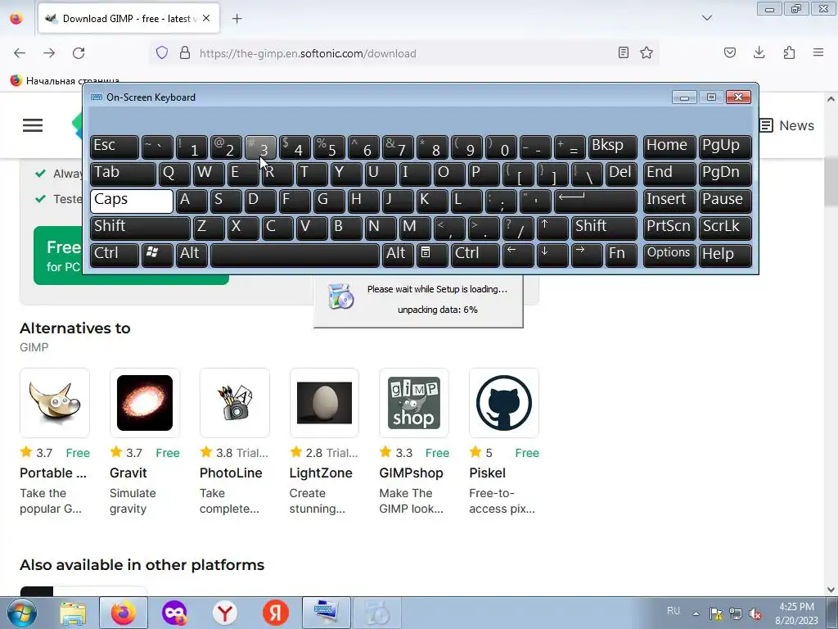The width and height of the screenshot is (838, 629).
Task: Select the Download GIMP browser tab
Action: click(128, 19)
